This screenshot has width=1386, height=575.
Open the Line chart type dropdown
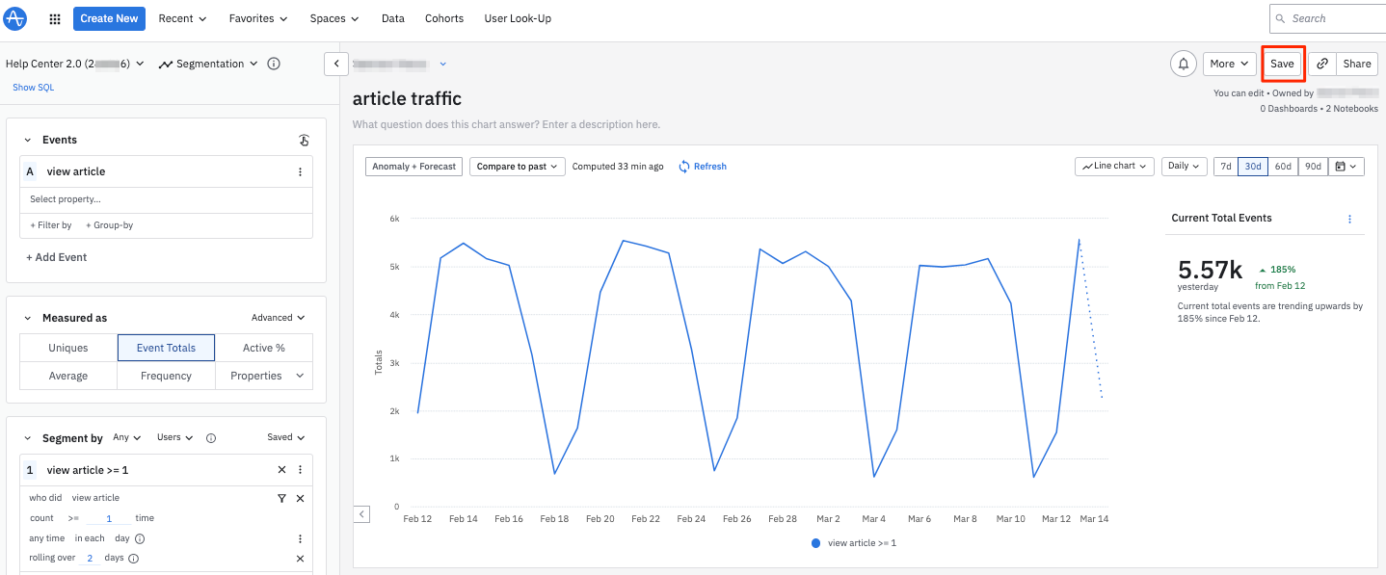pyautogui.click(x=1114, y=167)
